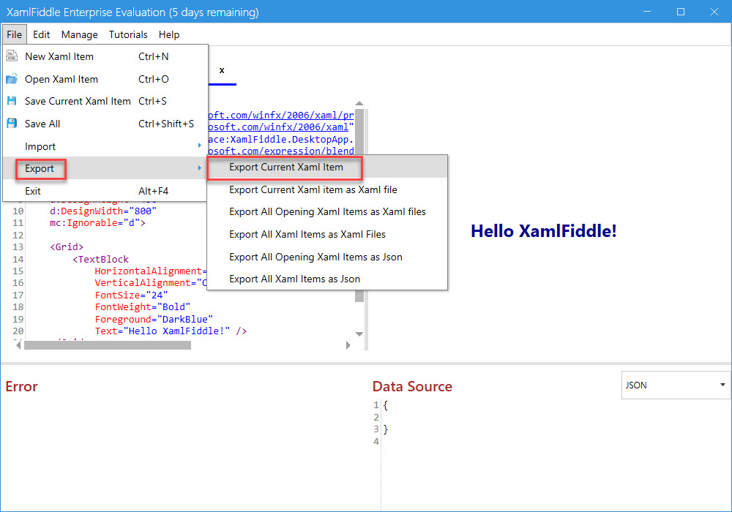Click the mc:Ignorable="d" code line
Viewport: 732px width, 512px height.
click(x=97, y=223)
